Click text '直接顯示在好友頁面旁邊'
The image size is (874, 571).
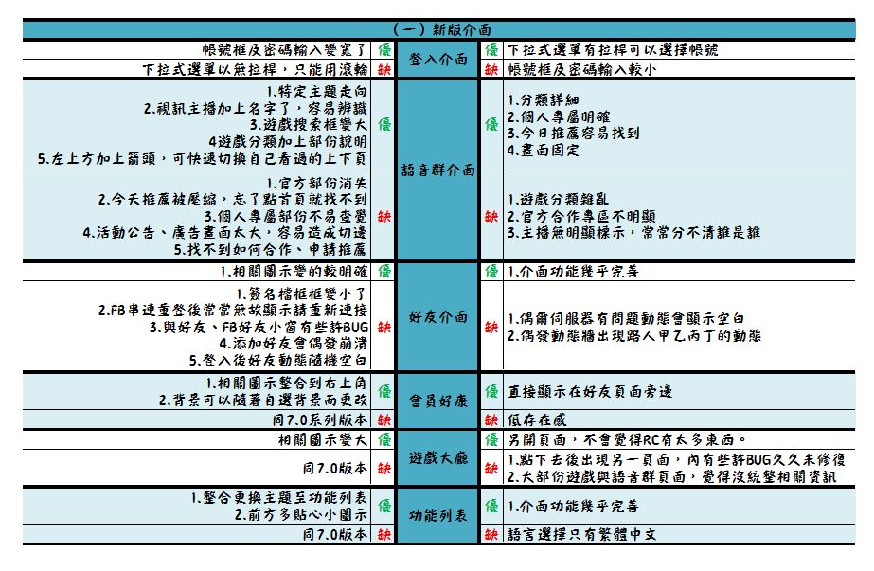tap(590, 392)
